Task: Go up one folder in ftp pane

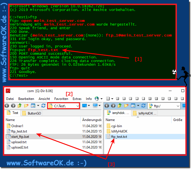Action: (120, 106)
